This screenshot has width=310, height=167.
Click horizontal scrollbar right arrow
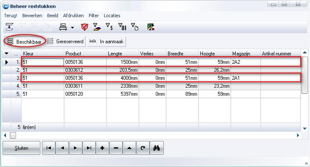[x=298, y=135]
